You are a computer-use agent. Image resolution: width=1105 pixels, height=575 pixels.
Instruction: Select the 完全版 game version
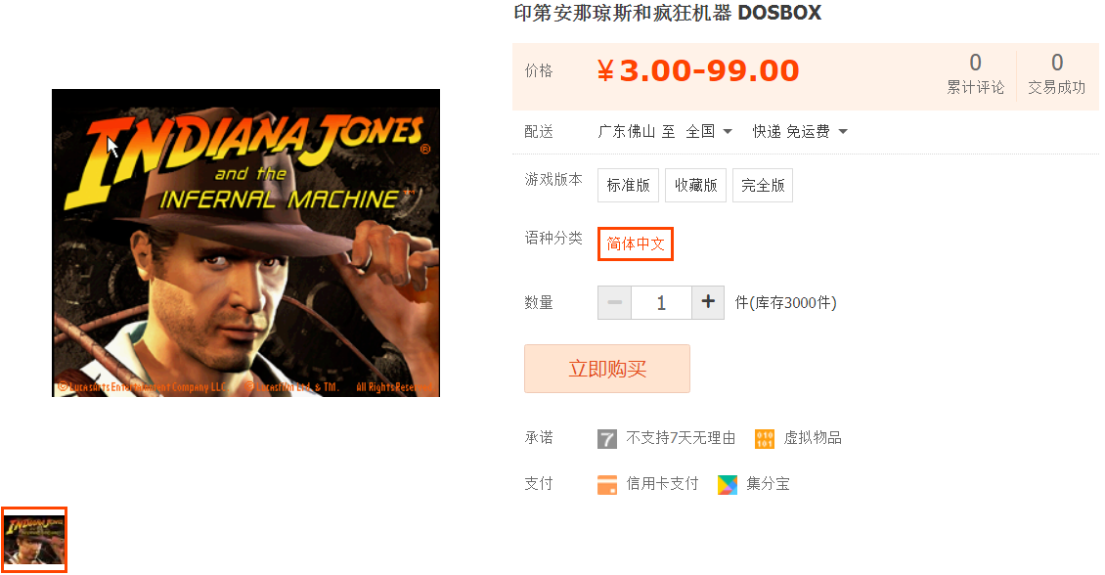[x=763, y=186]
